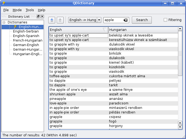Click the forward navigation arrow button
Screen dimensions: 186x139
click(60, 20)
